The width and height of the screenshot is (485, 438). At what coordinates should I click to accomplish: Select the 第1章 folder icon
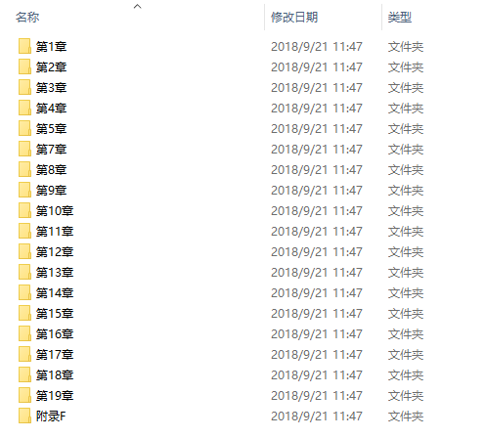coord(24,46)
